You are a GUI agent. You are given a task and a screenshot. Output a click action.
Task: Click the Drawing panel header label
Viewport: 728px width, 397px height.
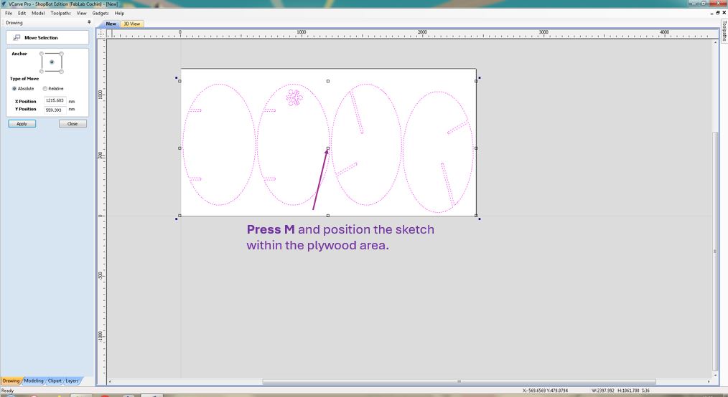[x=14, y=22]
